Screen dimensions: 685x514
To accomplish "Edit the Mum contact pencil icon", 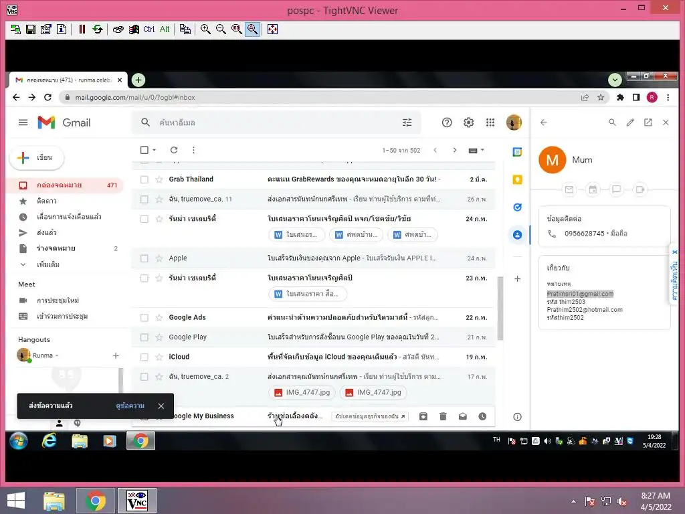I will pyautogui.click(x=630, y=122).
